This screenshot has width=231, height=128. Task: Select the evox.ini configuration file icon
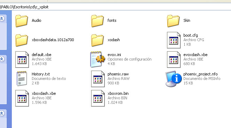(x=97, y=59)
